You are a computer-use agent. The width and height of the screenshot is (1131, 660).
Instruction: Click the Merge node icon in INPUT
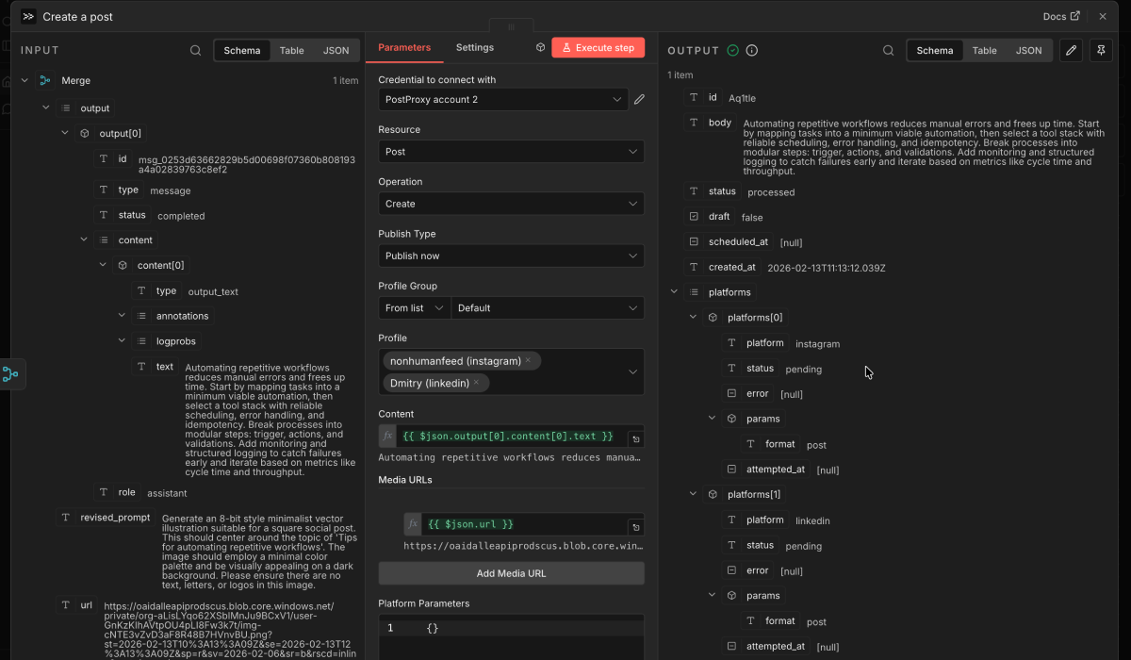click(45, 80)
